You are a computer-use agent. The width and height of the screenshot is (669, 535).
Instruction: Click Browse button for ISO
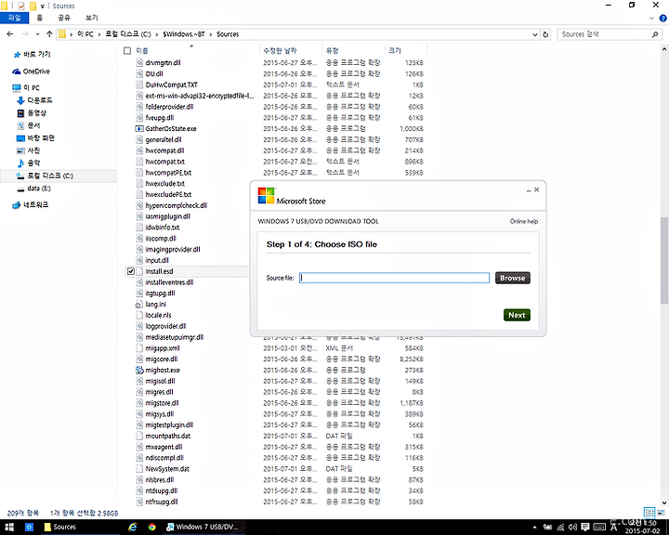click(512, 278)
